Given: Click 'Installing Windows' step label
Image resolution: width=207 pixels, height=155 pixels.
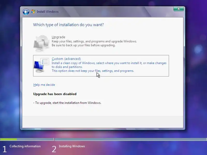Looking at the screenshot, I should click(72, 146).
